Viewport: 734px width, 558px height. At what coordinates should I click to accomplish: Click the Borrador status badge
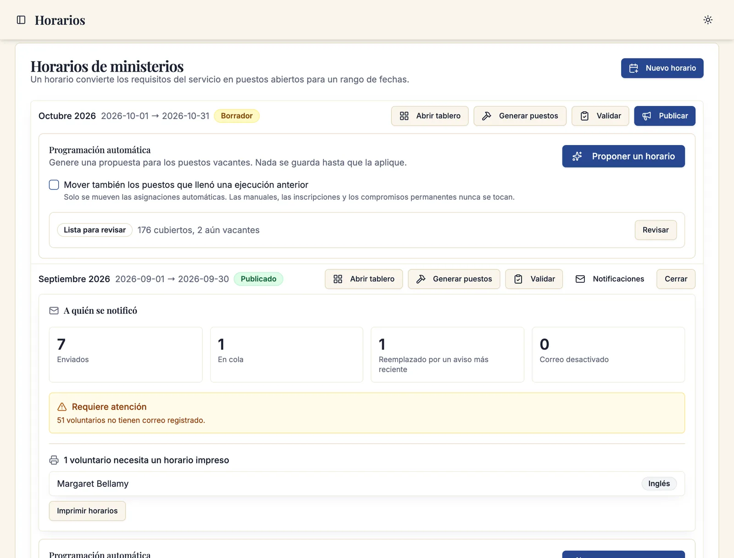pos(237,116)
